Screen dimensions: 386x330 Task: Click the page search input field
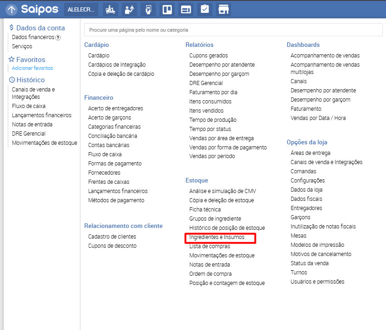click(233, 30)
